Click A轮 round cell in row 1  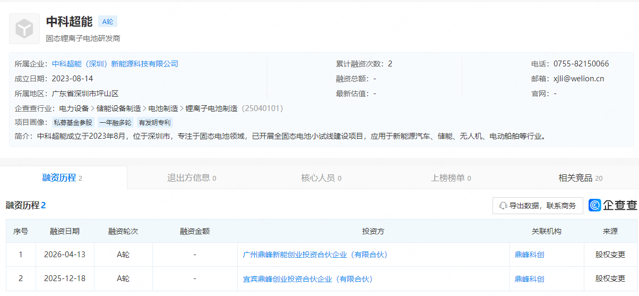(123, 255)
